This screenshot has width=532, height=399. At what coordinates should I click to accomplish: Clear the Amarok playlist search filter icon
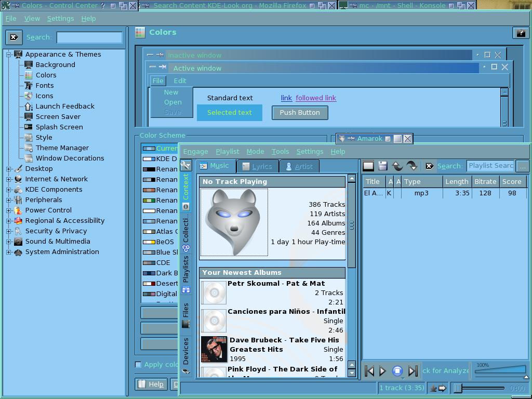(430, 166)
